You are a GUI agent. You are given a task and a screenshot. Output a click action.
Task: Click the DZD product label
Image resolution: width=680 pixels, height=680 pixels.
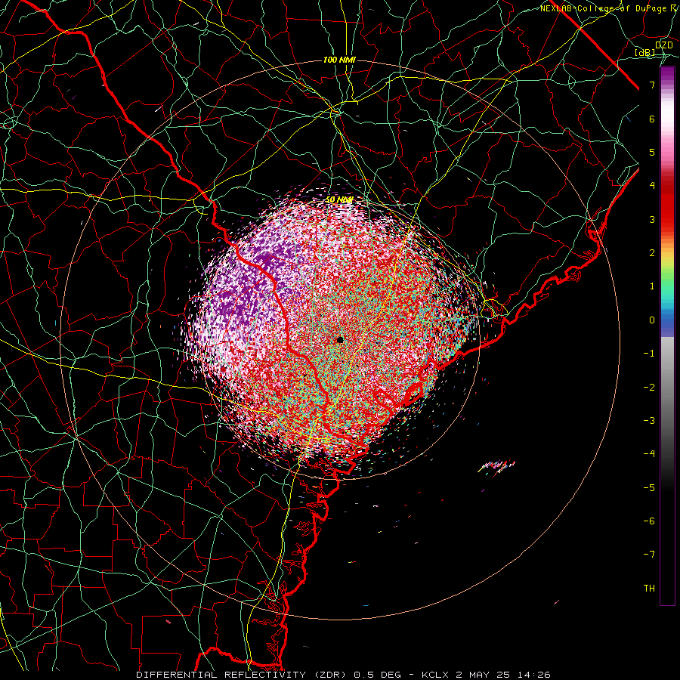click(x=663, y=45)
